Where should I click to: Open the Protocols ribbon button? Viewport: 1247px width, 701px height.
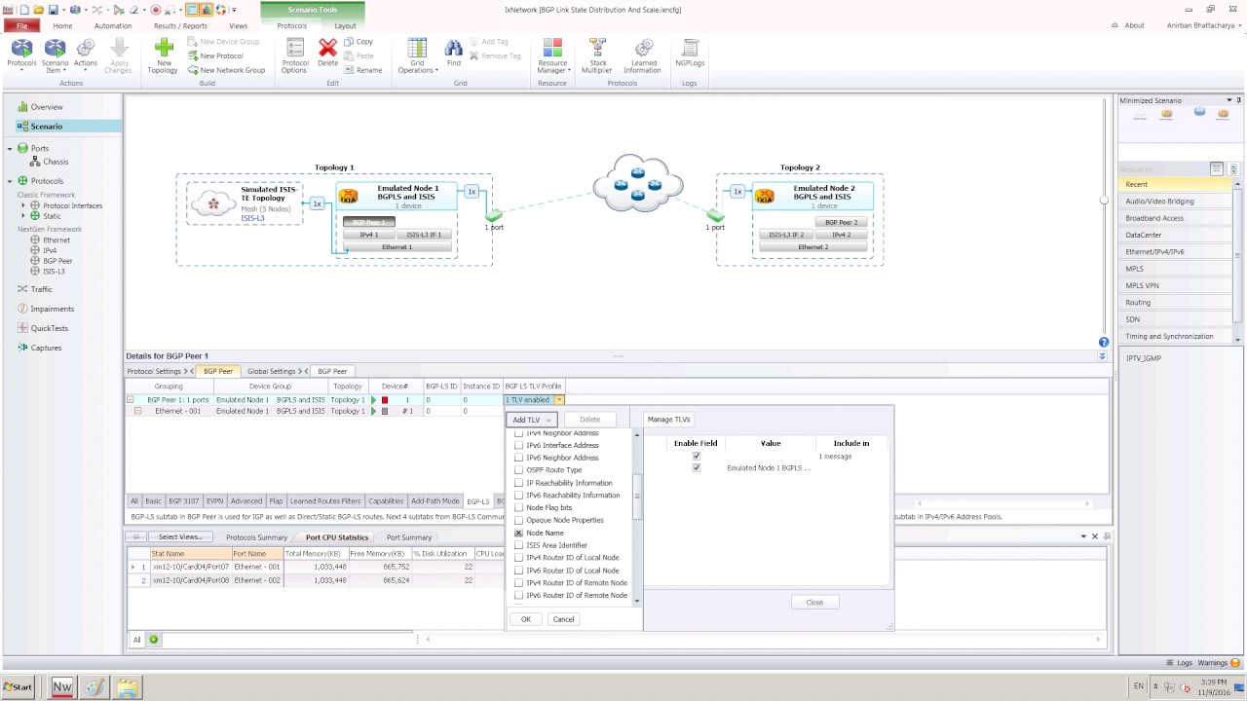coord(21,55)
